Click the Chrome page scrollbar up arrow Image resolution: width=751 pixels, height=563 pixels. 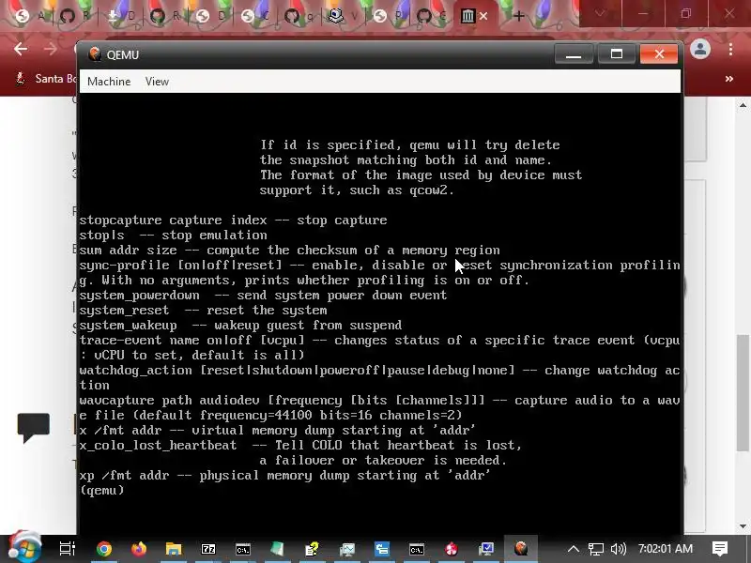743,105
